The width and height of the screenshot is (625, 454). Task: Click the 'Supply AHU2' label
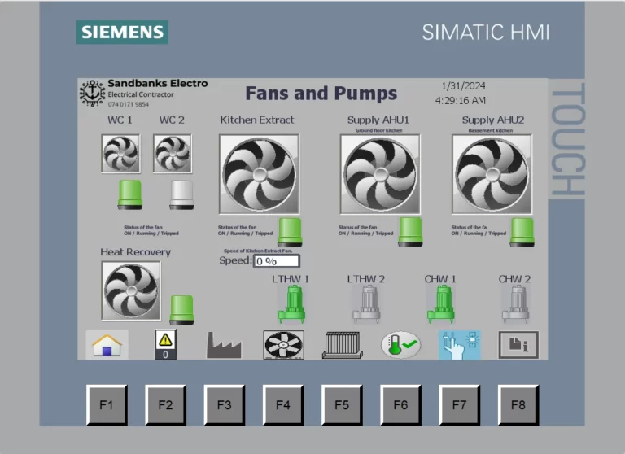point(493,120)
